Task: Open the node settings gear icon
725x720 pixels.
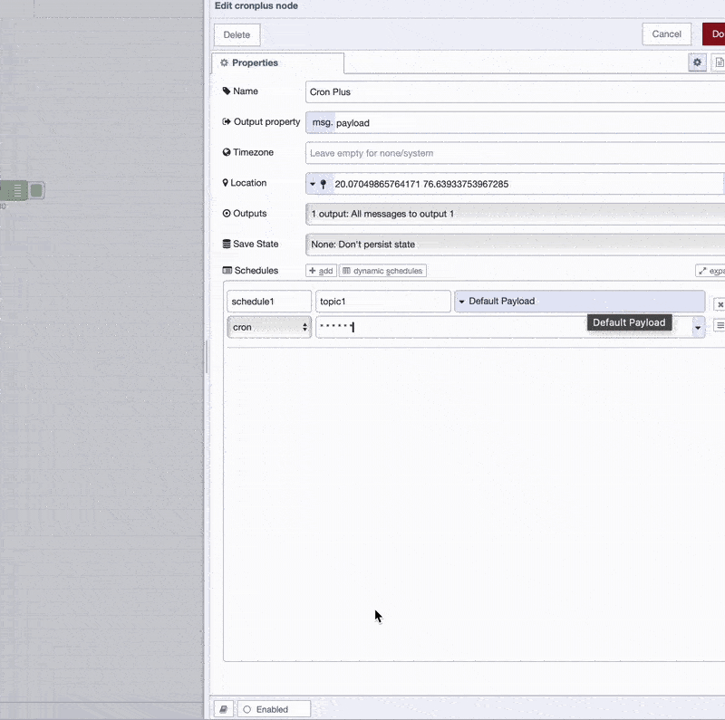Action: [x=697, y=62]
